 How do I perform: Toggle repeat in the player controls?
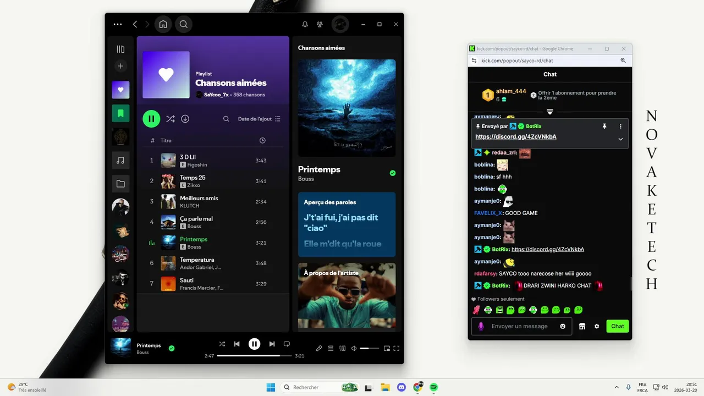tap(287, 344)
